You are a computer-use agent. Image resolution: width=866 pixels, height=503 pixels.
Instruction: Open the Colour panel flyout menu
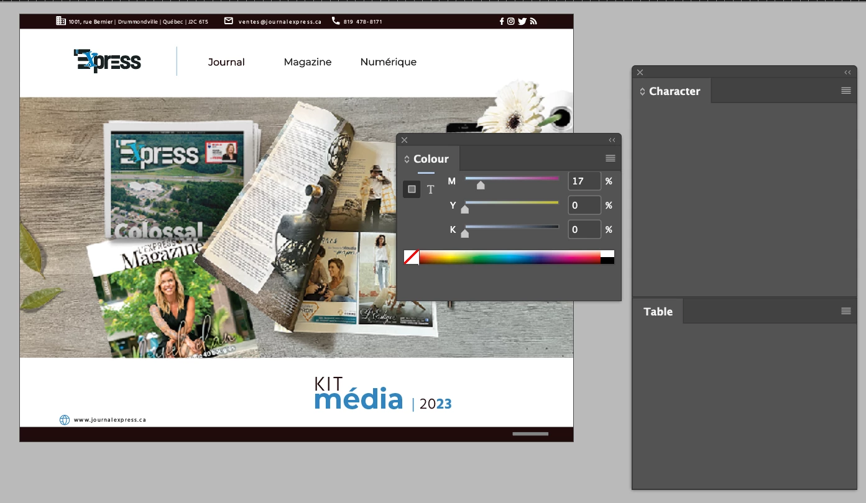coord(610,158)
